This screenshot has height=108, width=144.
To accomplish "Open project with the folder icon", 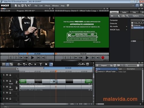I will (x=19, y=6).
